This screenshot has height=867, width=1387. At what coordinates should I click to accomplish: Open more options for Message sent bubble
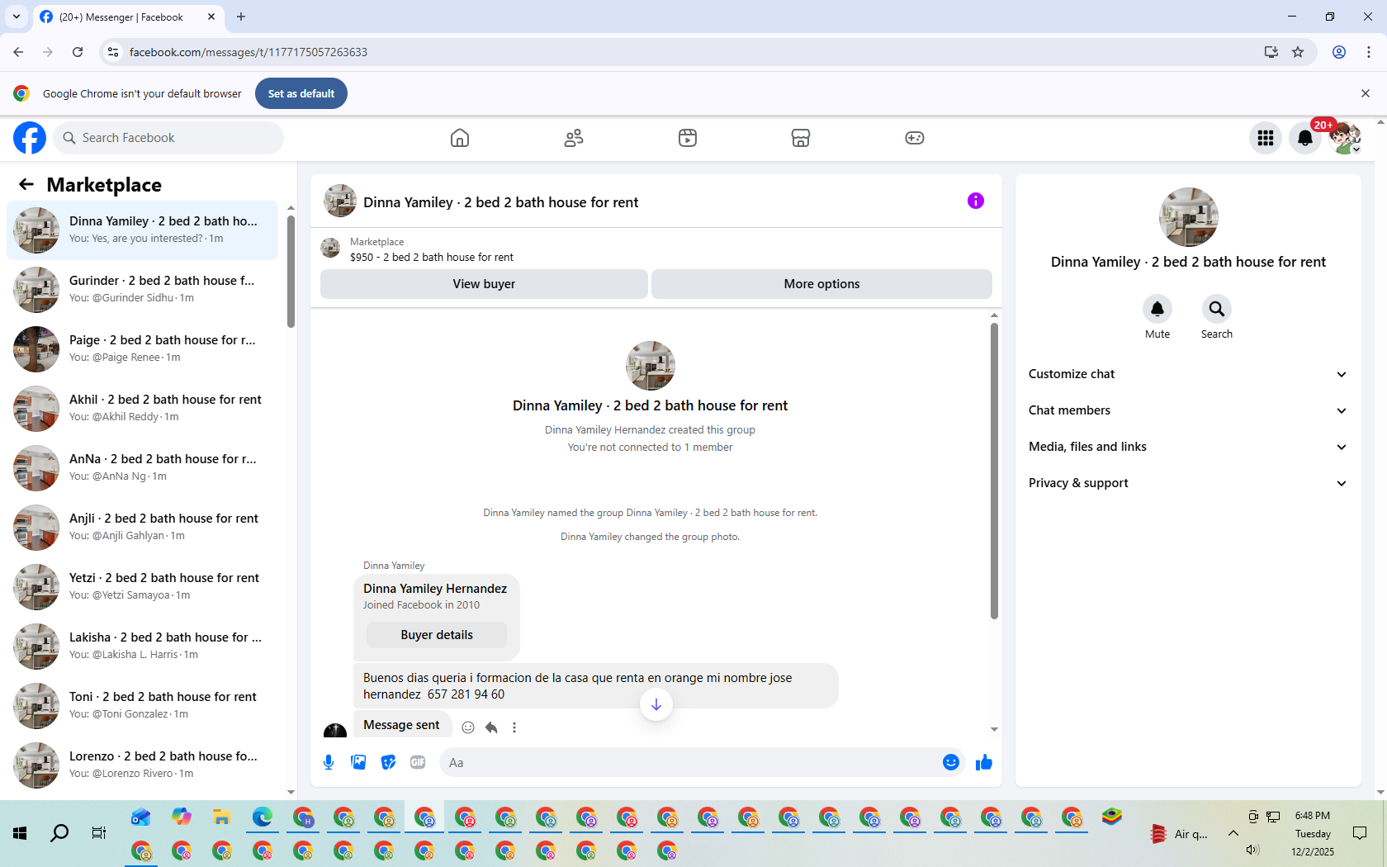tap(514, 727)
